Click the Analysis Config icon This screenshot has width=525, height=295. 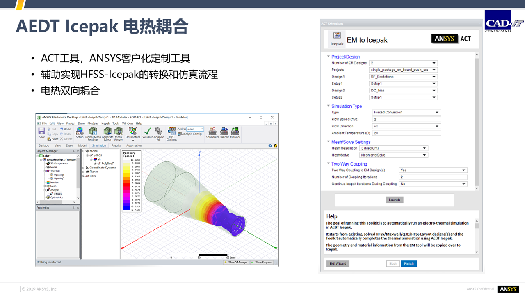click(x=189, y=134)
